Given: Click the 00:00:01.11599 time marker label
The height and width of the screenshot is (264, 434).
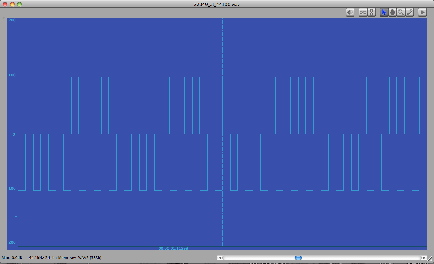Looking at the screenshot, I should point(173,248).
